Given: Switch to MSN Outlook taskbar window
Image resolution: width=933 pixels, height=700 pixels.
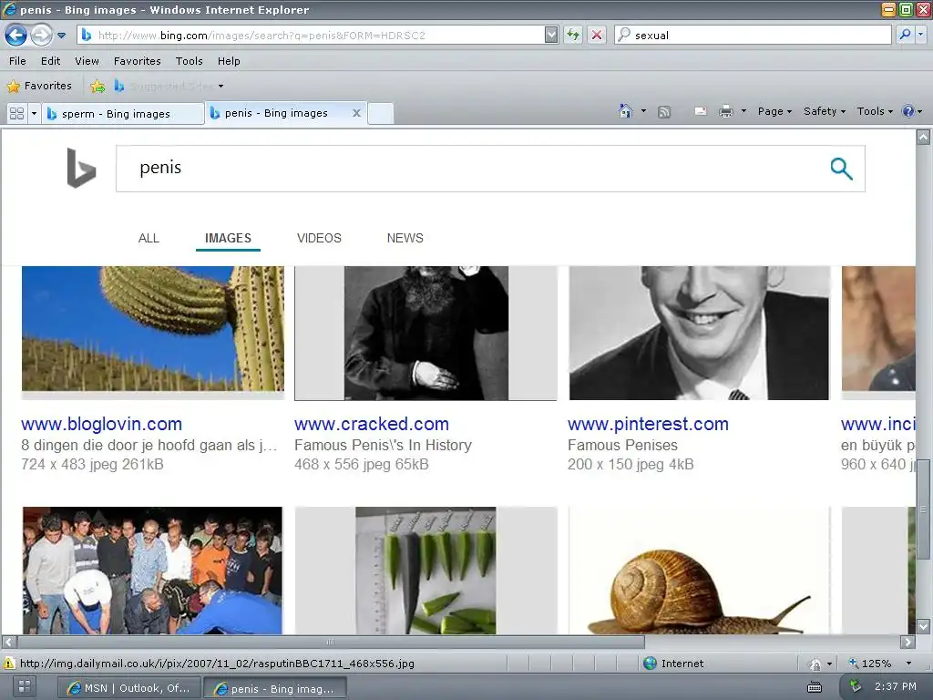Looking at the screenshot, I should coord(129,689).
